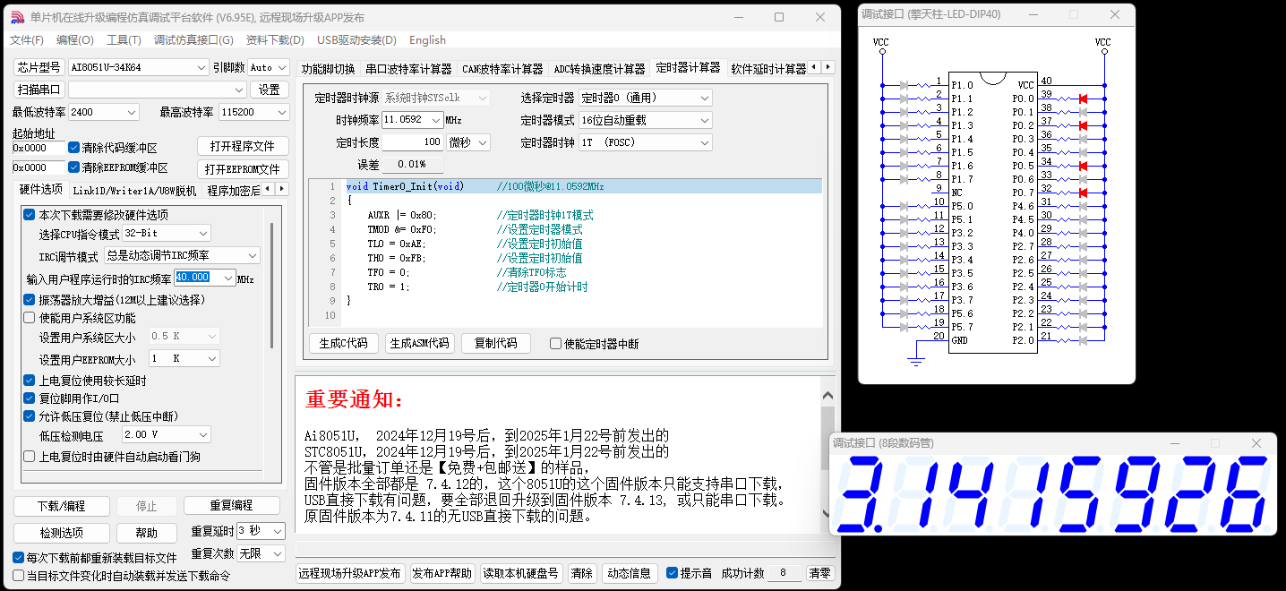The width and height of the screenshot is (1286, 591).
Task: Click the 检测选项 button
Action: (62, 533)
